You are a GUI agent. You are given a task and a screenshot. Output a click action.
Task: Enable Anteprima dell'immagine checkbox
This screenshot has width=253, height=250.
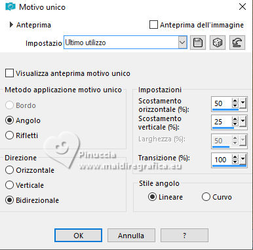153,25
